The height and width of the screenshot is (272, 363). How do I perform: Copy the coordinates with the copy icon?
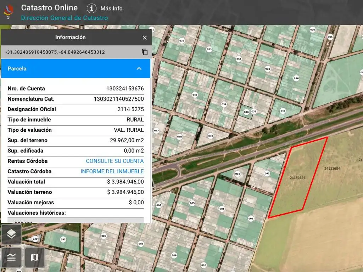click(145, 52)
